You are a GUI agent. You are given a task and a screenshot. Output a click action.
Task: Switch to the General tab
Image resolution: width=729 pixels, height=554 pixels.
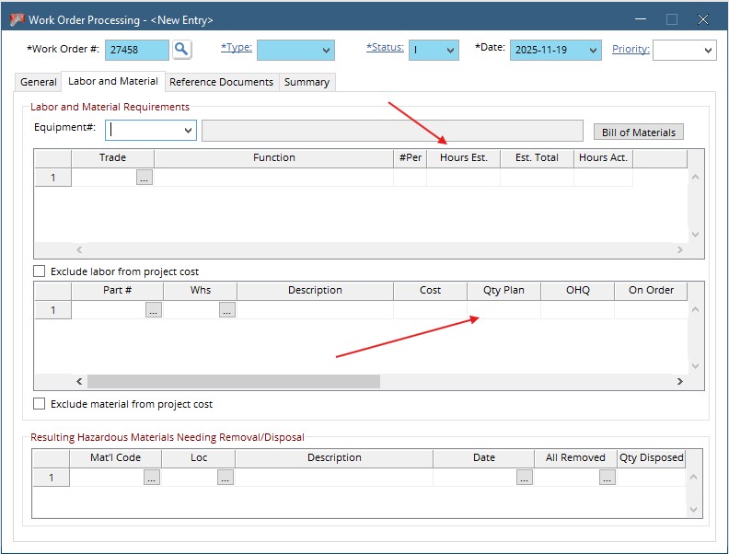coord(39,82)
